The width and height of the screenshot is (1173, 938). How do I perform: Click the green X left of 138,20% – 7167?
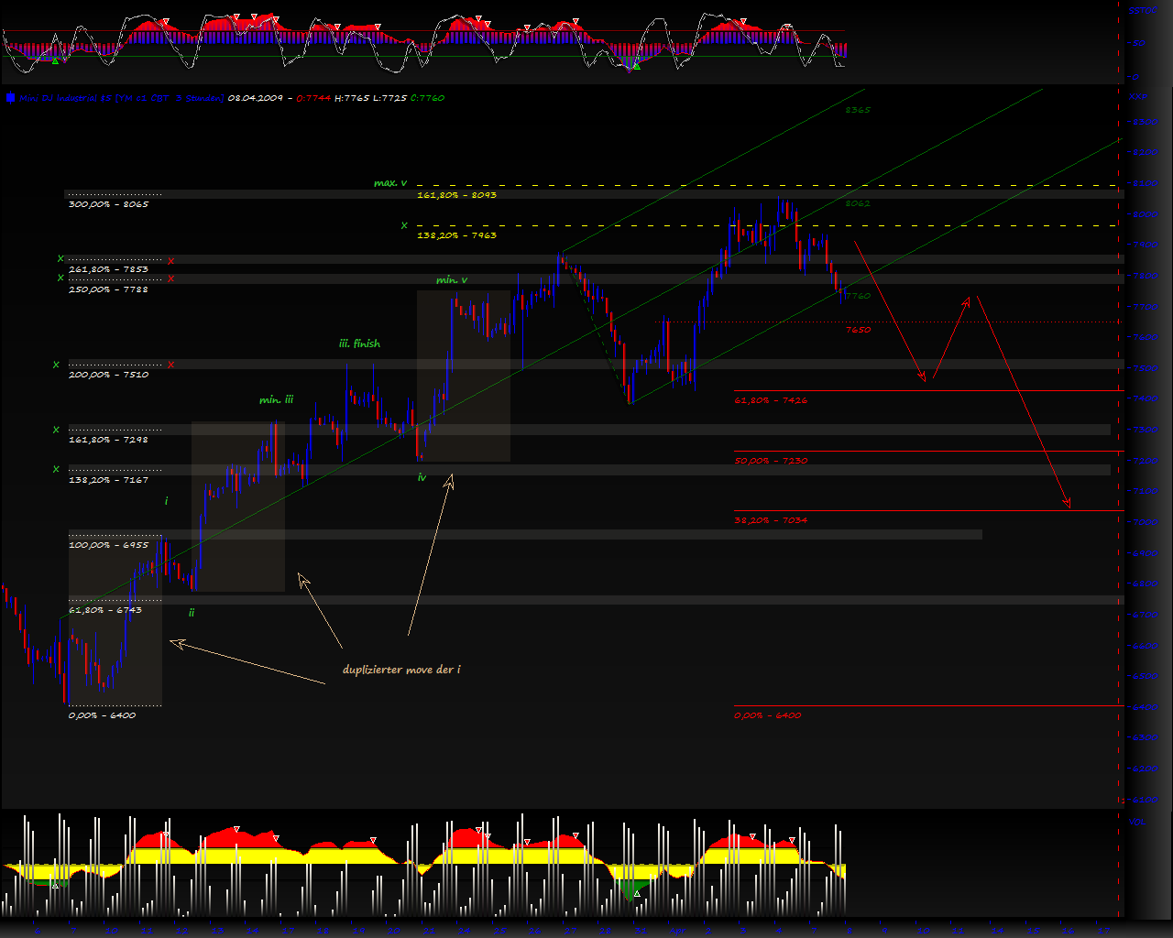coord(56,470)
